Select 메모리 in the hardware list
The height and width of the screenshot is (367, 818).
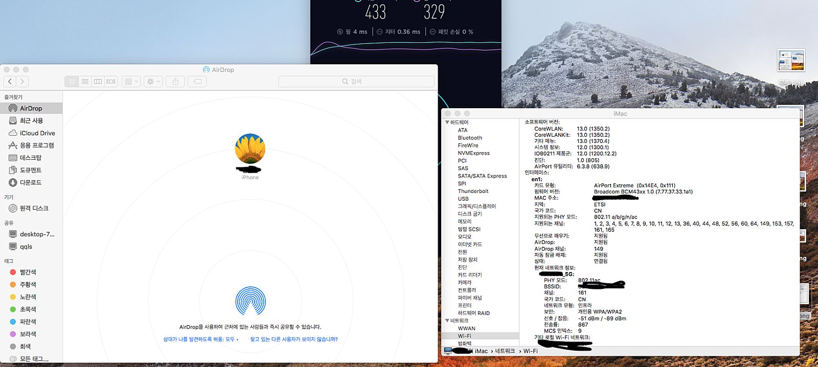pyautogui.click(x=465, y=222)
